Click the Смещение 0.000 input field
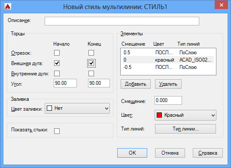 click(168, 100)
